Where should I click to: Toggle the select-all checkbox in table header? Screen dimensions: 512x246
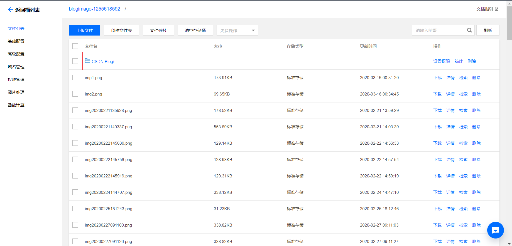click(x=75, y=46)
